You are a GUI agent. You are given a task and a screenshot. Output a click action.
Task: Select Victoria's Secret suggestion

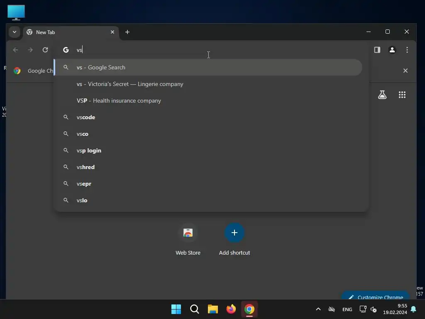click(208, 84)
